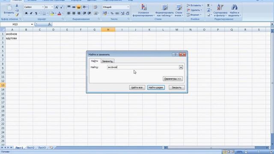Click the Clear eraser icon
Image resolution: width=274 pixels, height=154 pixels.
click(208, 15)
